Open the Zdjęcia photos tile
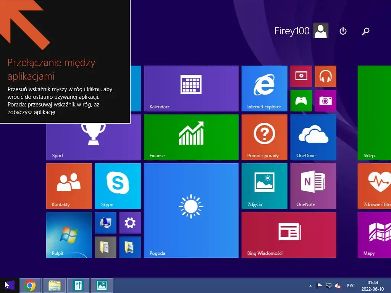Image resolution: width=391 pixels, height=293 pixels. coord(264,186)
